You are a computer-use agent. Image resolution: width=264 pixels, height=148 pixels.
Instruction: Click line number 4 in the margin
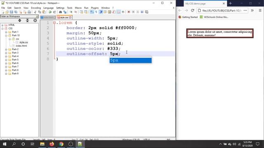click(x=48, y=38)
